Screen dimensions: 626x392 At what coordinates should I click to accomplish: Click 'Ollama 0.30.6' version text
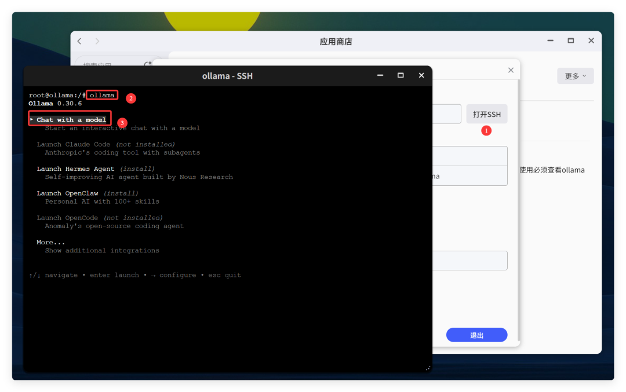click(55, 104)
